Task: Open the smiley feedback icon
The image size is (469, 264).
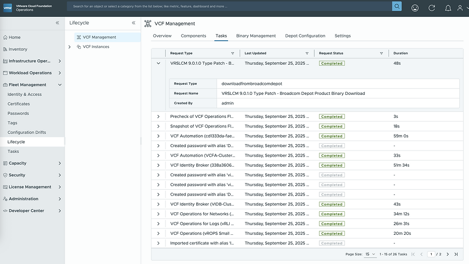Action: (x=415, y=8)
